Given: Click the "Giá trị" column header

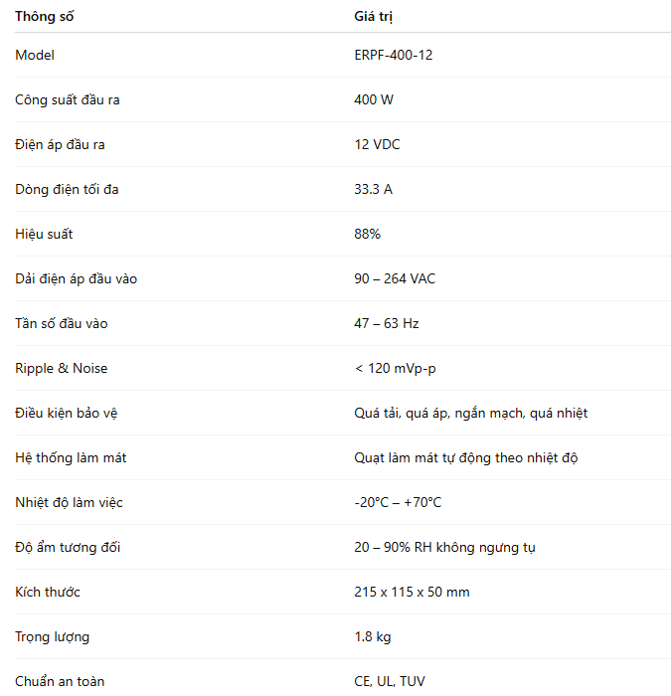Looking at the screenshot, I should [374, 17].
